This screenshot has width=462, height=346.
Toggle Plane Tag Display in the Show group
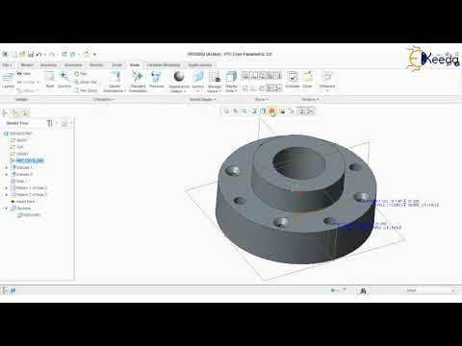point(245,76)
